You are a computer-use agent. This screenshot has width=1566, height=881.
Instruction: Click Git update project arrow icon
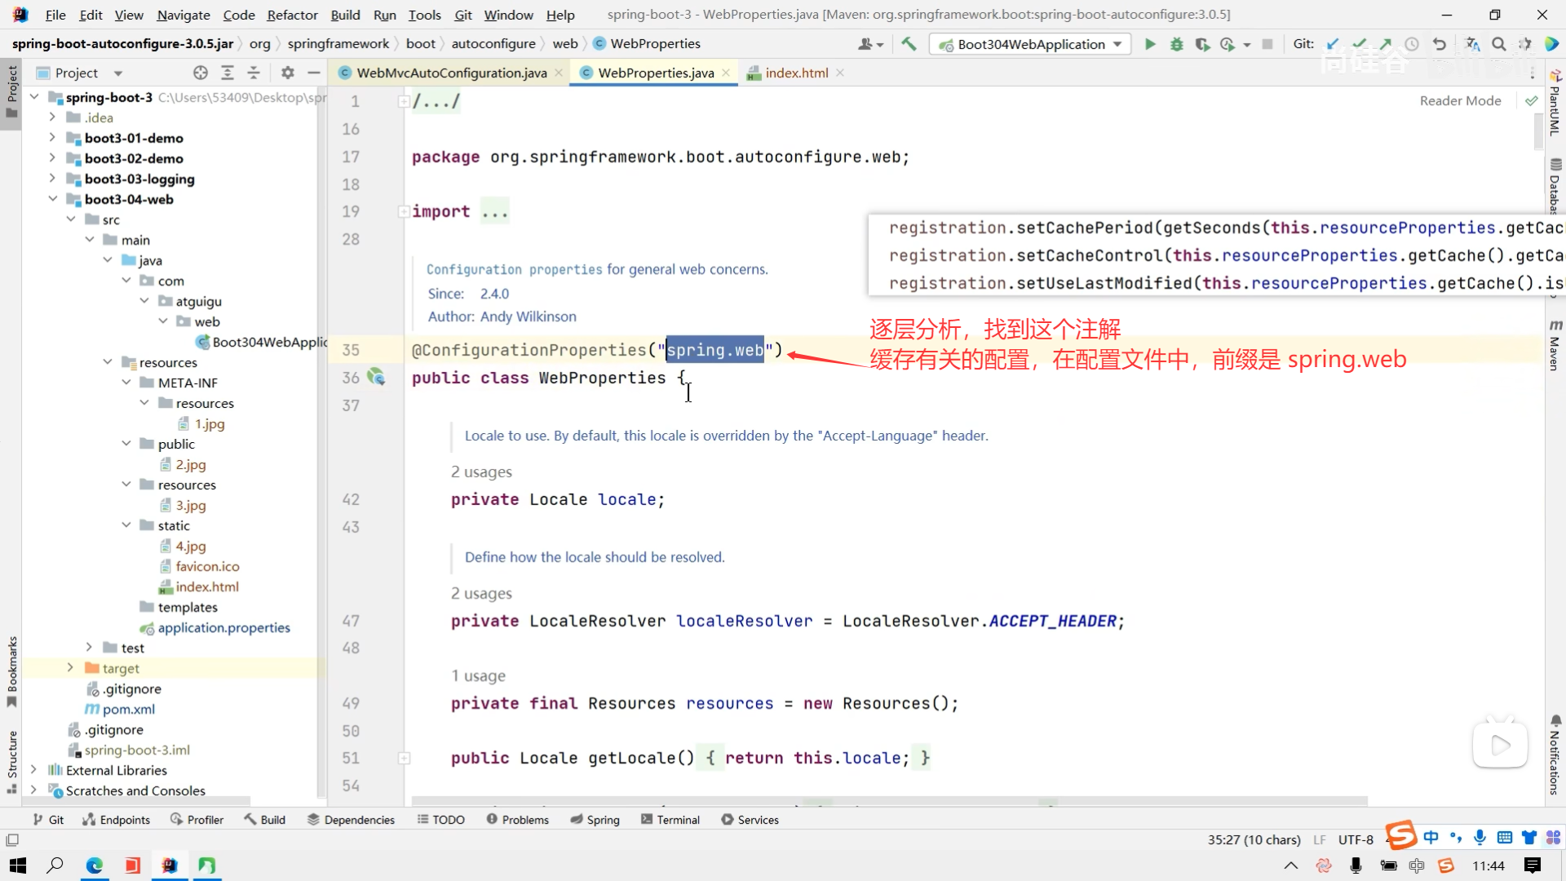[x=1333, y=44]
